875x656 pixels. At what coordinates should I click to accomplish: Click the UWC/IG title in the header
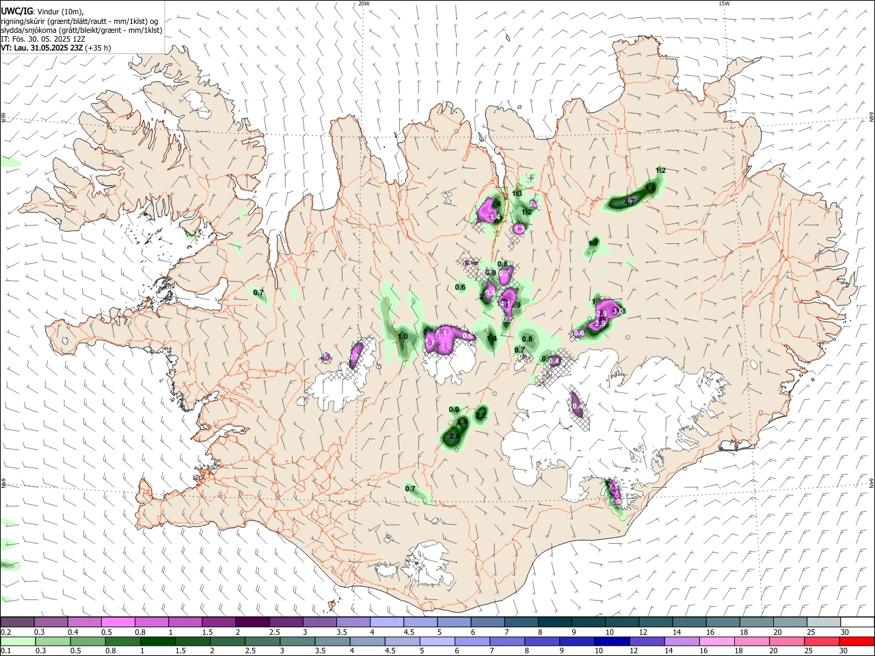16,12
